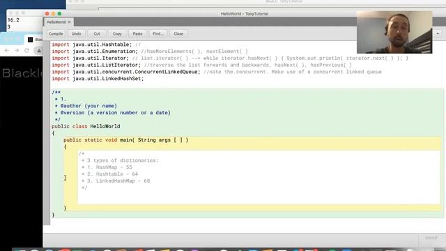Click the '@version' comment line
Screen dimensions: 446x251
pyautogui.click(x=115, y=112)
